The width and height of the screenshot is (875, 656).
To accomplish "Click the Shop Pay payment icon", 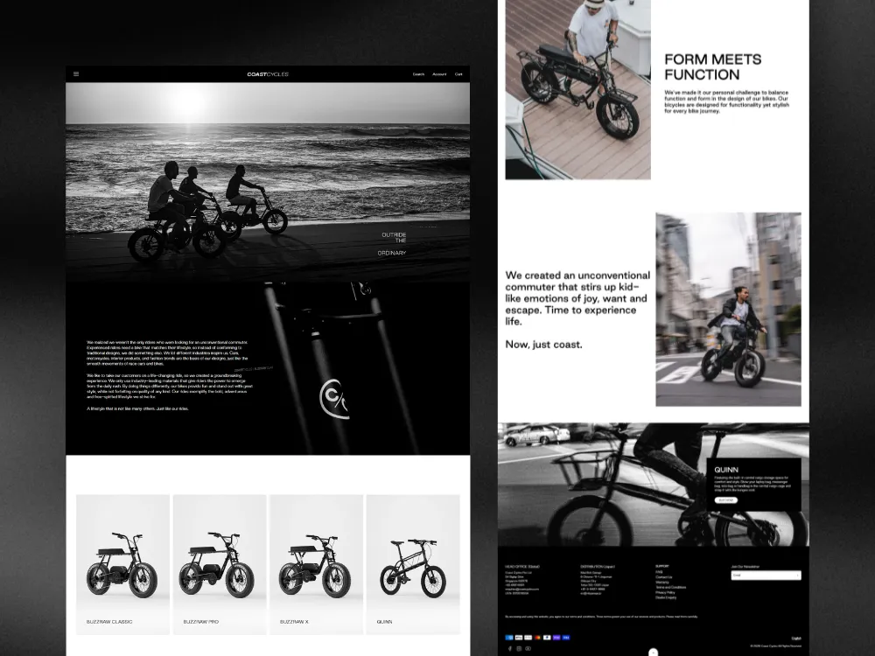I will point(556,638).
